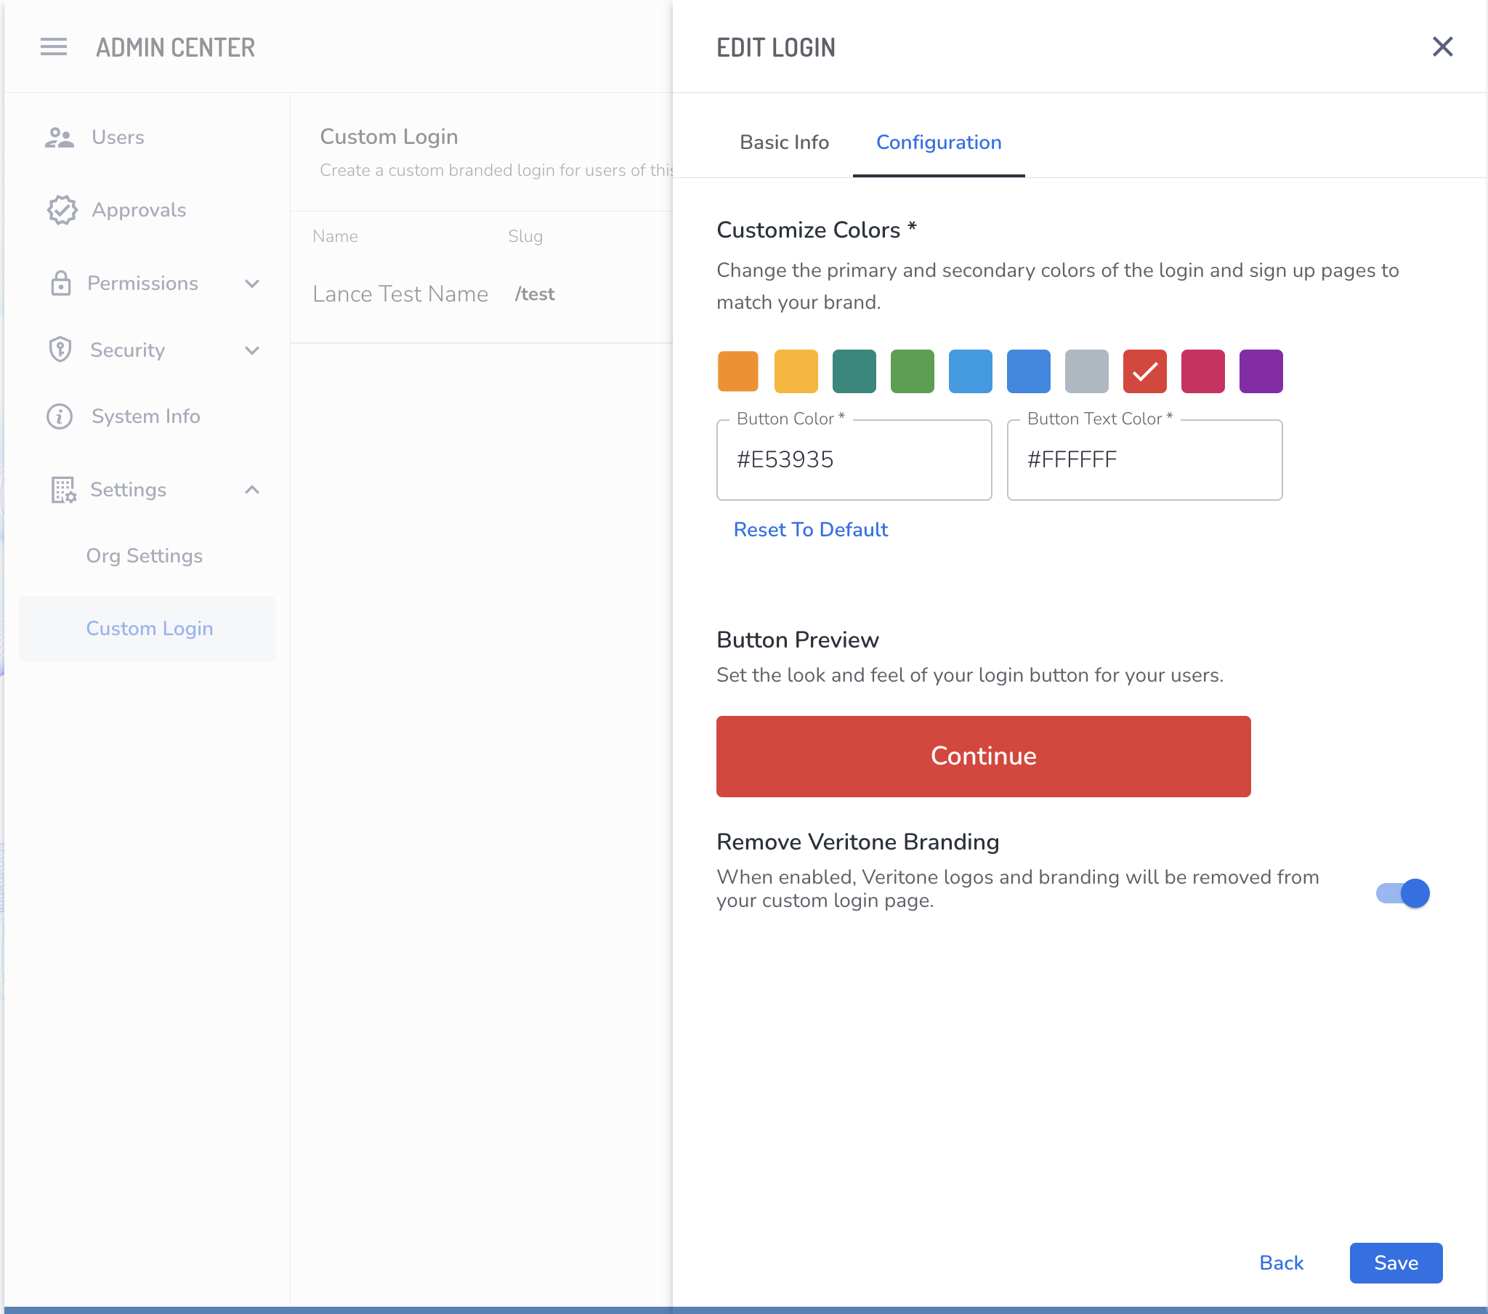View System Info using the info icon
Screen dimensions: 1488x1314
pyautogui.click(x=61, y=416)
